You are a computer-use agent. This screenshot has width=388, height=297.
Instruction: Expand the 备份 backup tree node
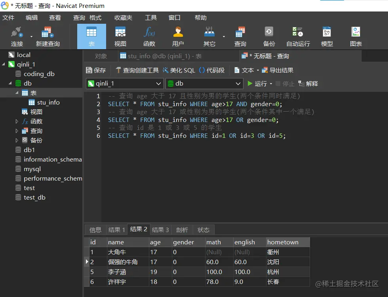click(x=17, y=140)
